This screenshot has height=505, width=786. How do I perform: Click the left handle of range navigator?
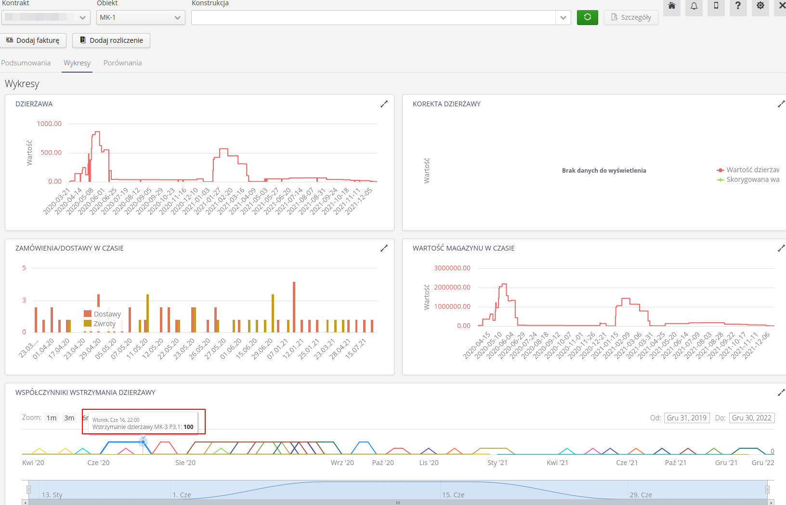tap(28, 490)
